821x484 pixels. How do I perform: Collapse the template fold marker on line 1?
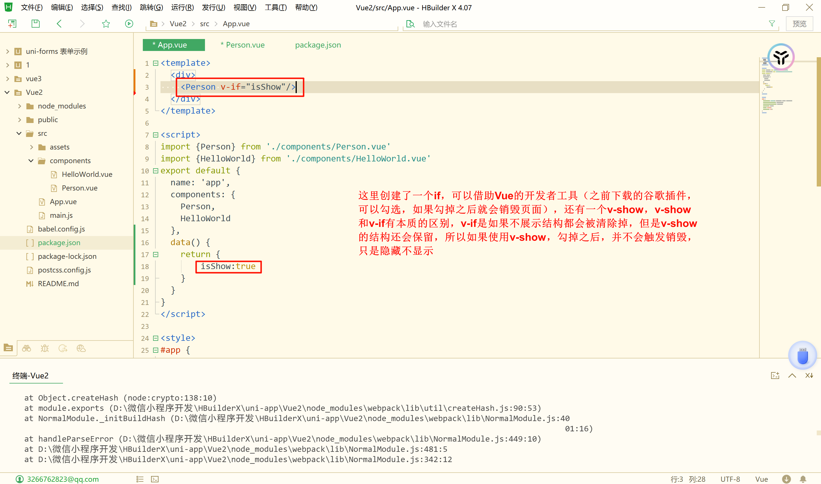pos(156,63)
